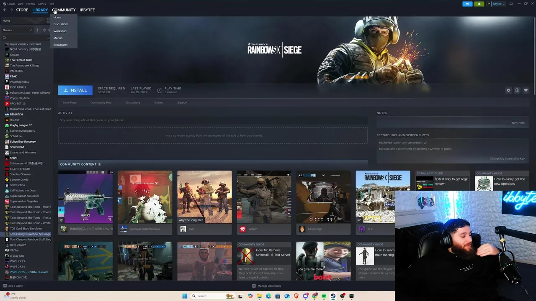
Task: Open the question mark help icon
Action: (x=489, y=4)
